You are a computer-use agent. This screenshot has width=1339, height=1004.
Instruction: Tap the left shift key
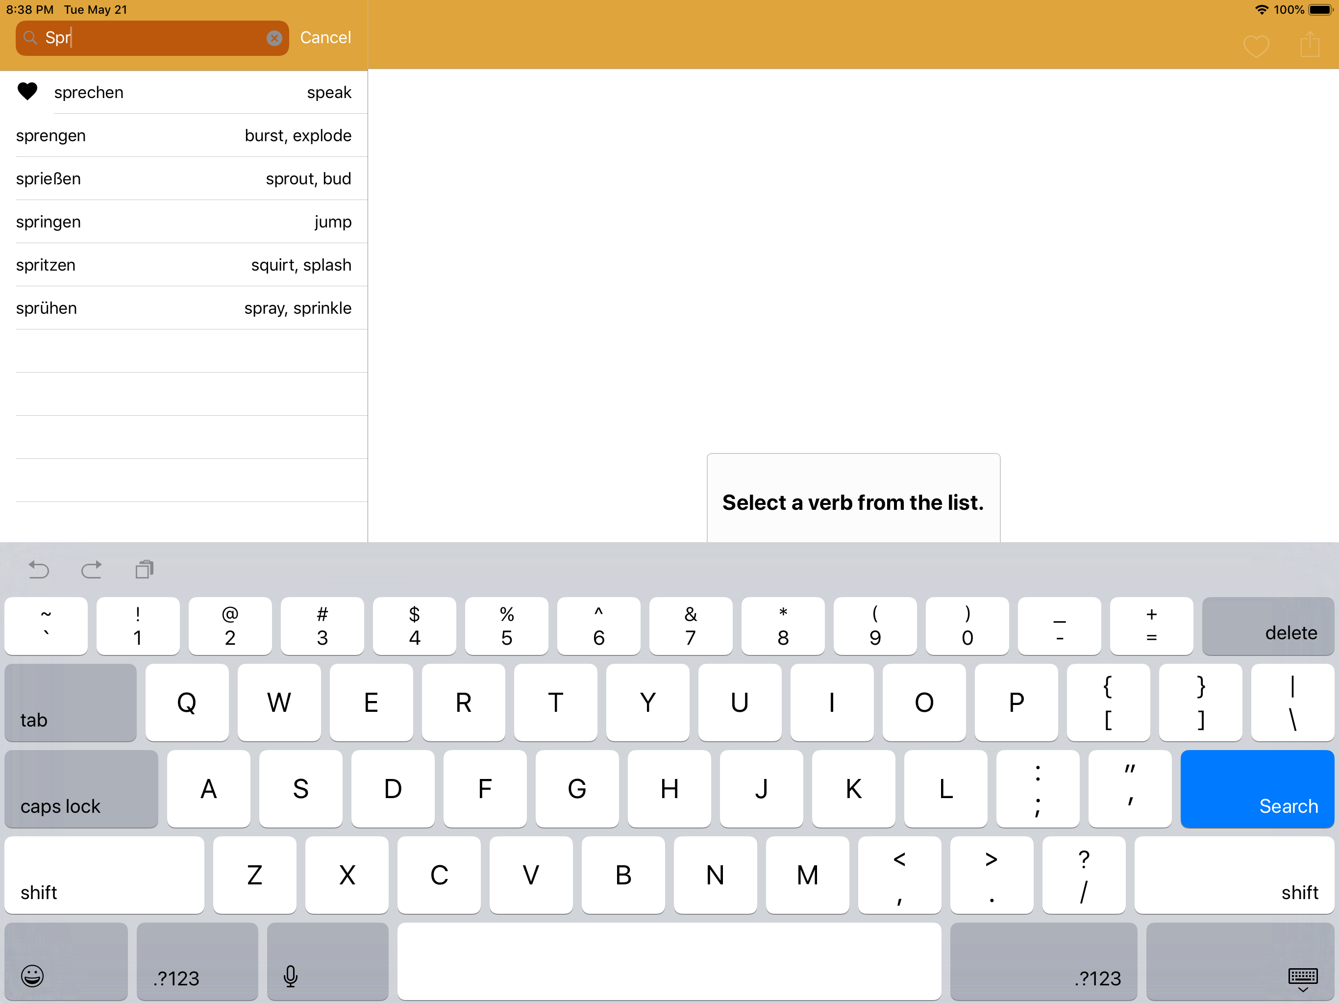[x=104, y=876]
